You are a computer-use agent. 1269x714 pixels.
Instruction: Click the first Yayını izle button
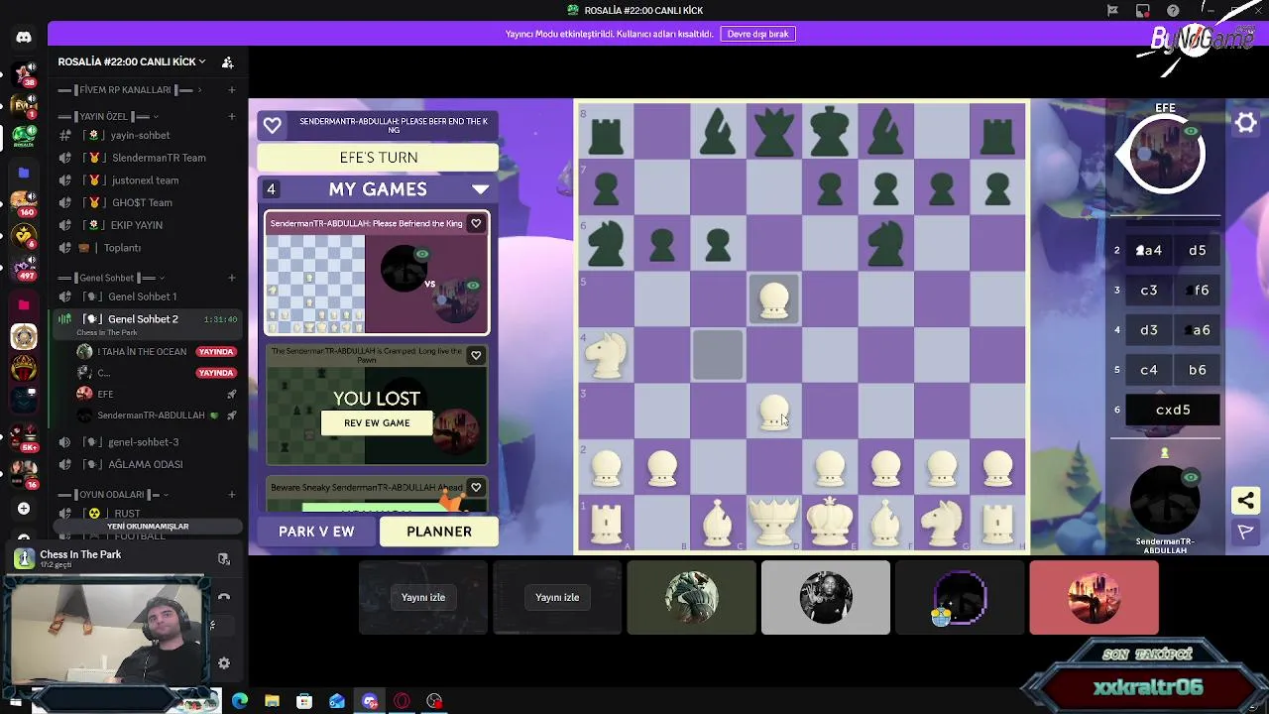tap(423, 597)
